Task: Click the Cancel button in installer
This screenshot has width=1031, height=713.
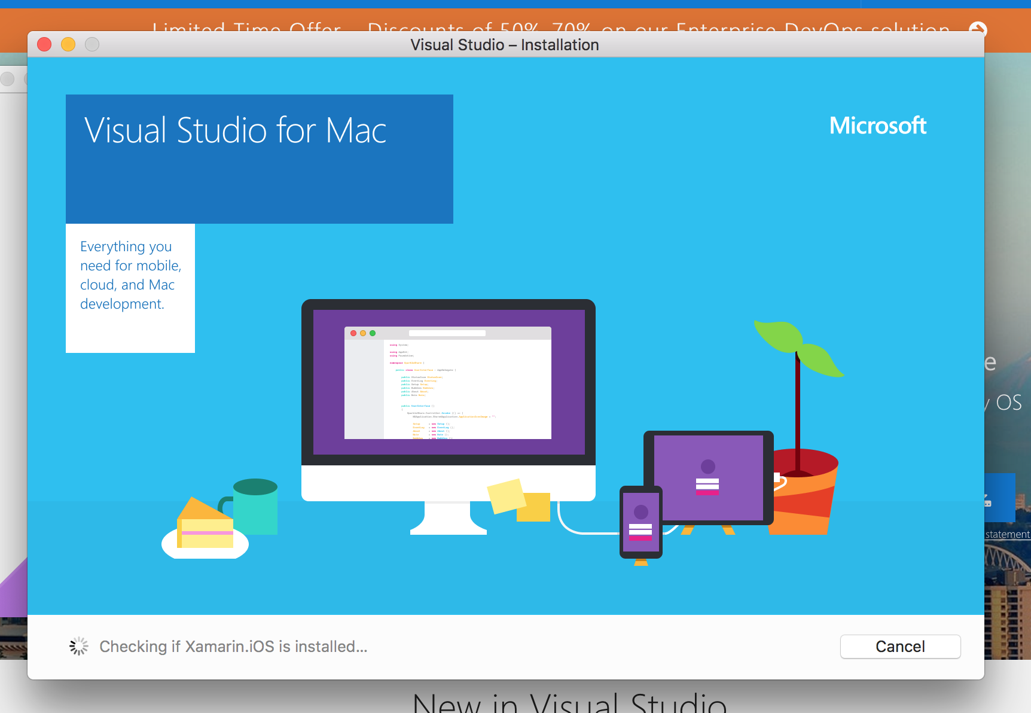Action: point(900,647)
